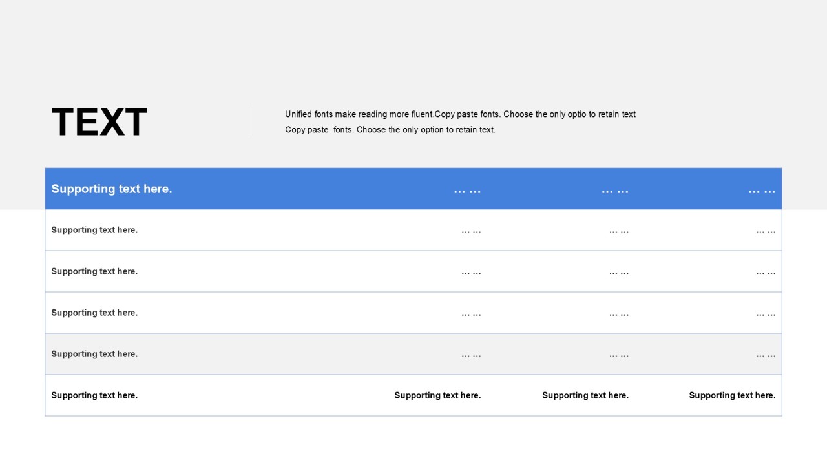Click the middle dots cell in second body row
This screenshot has width=827, height=465.
618,272
